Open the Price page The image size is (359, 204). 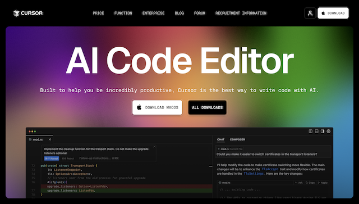point(98,13)
